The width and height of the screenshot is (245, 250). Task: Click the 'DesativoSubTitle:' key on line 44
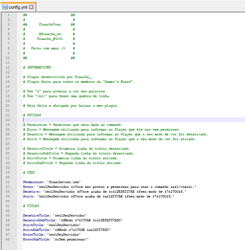click(x=40, y=221)
